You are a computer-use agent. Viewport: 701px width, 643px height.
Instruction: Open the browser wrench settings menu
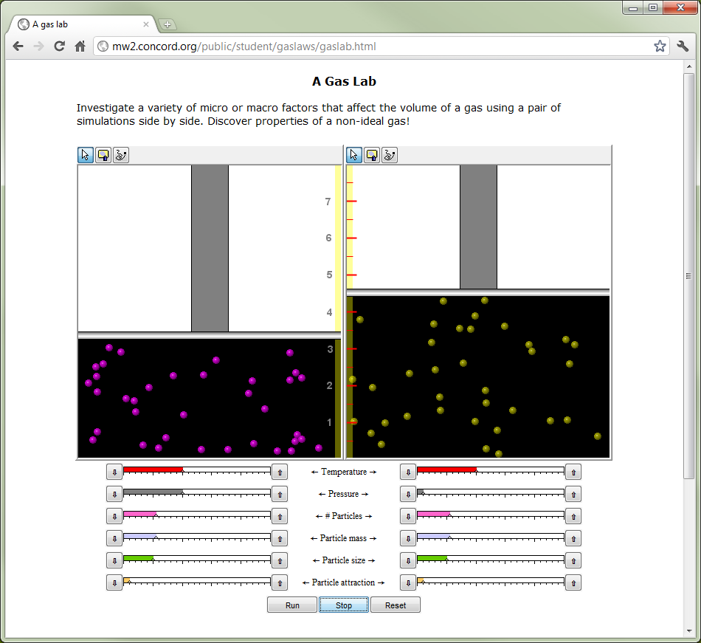coord(682,46)
